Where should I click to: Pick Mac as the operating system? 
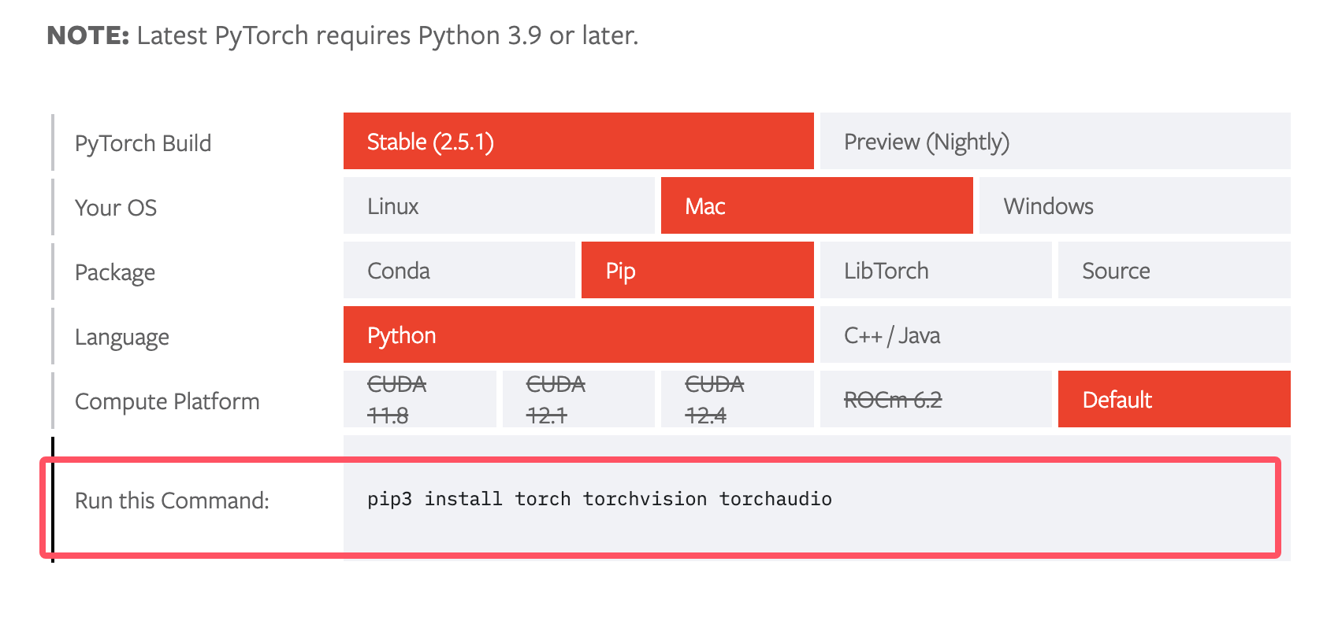816,206
